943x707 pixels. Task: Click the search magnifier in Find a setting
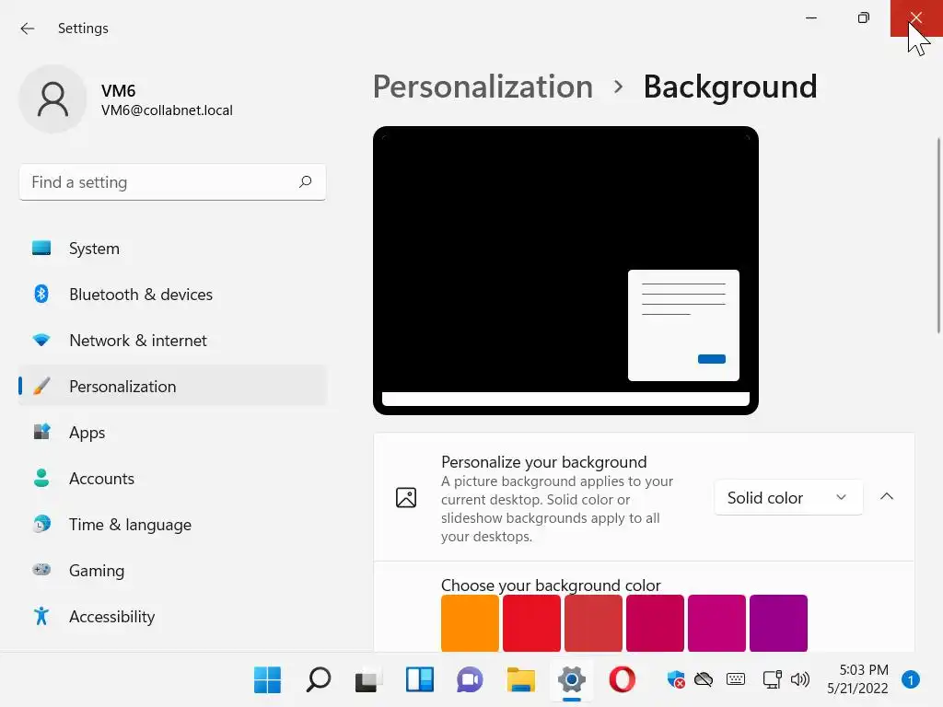click(306, 181)
